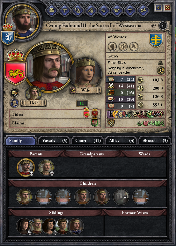Switch to the Court tab

(x=88, y=141)
